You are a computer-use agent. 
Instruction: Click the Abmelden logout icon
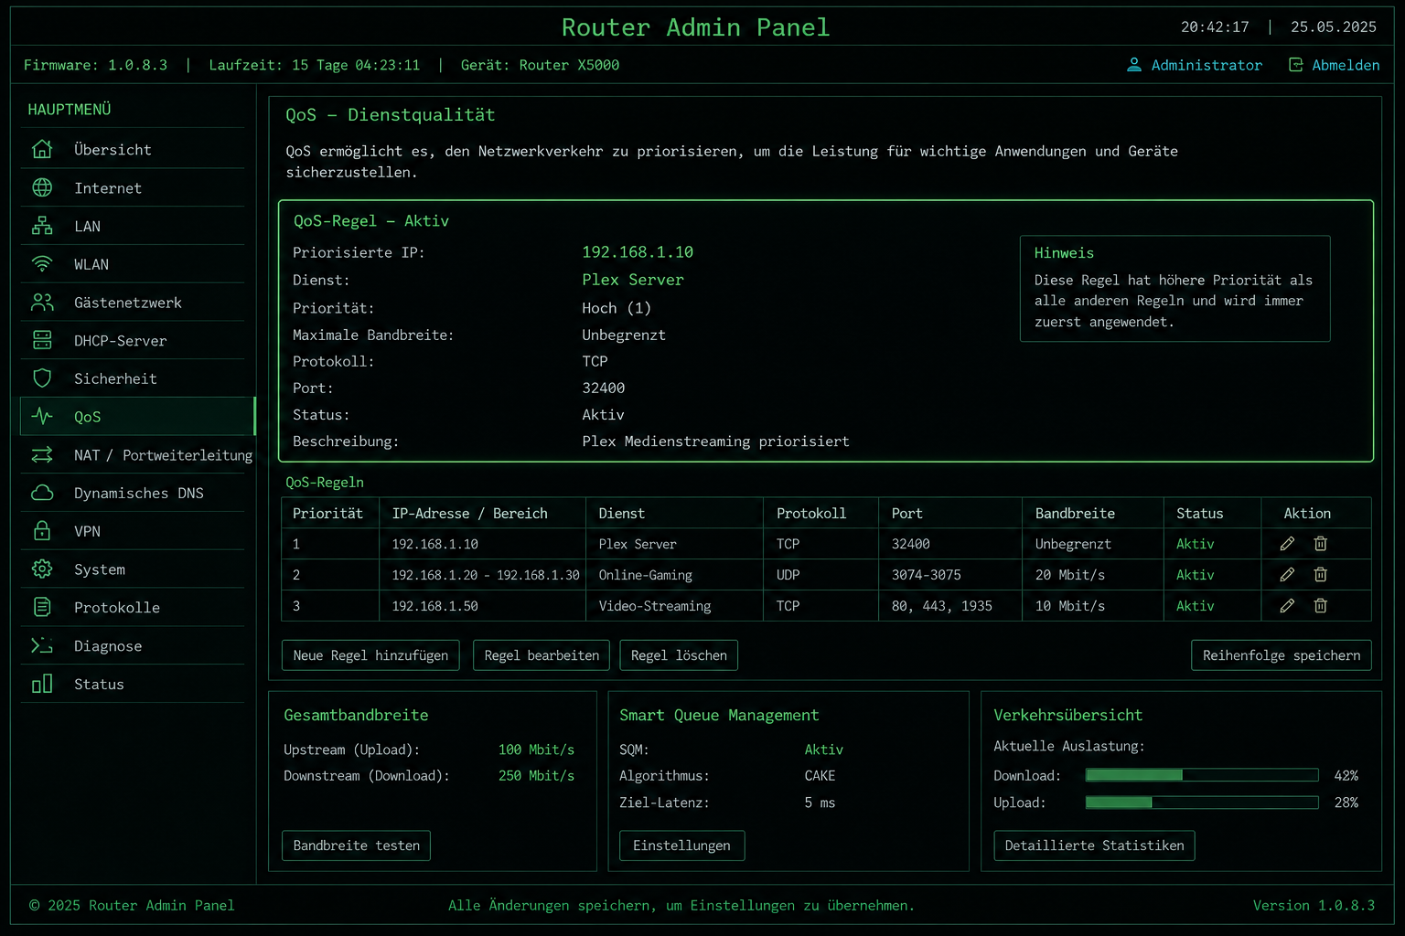click(x=1295, y=65)
